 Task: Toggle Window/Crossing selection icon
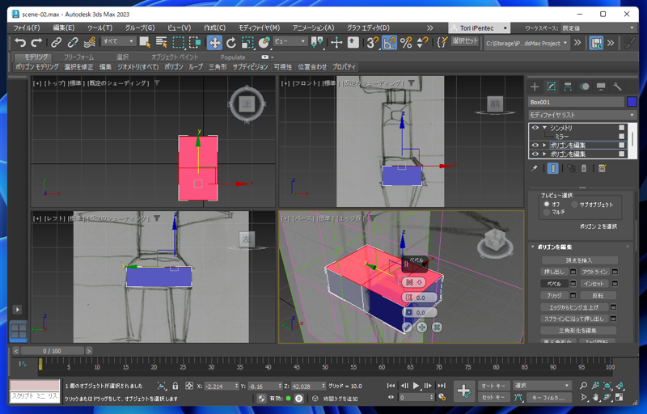coord(195,42)
